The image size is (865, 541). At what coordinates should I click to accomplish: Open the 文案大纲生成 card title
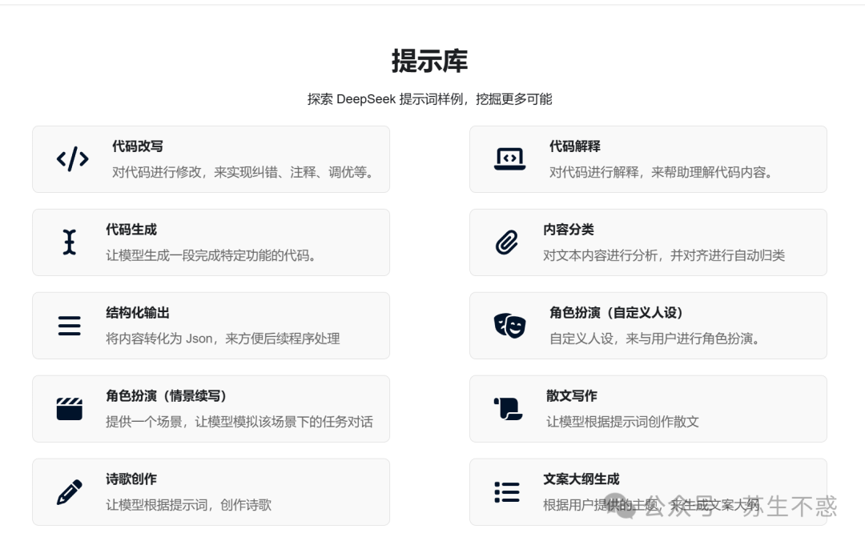click(581, 479)
